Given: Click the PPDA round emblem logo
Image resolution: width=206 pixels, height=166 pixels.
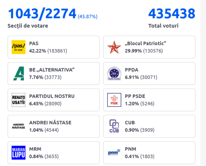Looking at the screenshot, I should (x=114, y=74).
